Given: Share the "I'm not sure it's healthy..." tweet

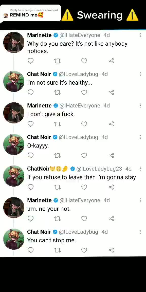Looking at the screenshot, I should 111,92.
